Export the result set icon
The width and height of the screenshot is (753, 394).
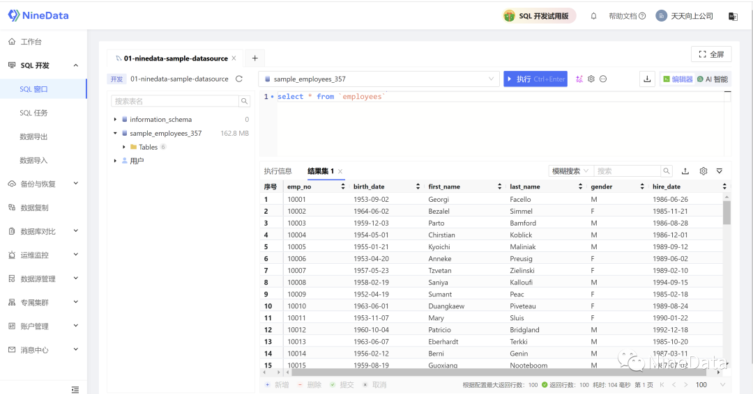pyautogui.click(x=685, y=171)
